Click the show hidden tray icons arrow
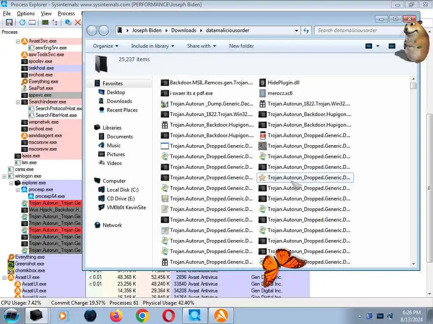 coord(359,316)
